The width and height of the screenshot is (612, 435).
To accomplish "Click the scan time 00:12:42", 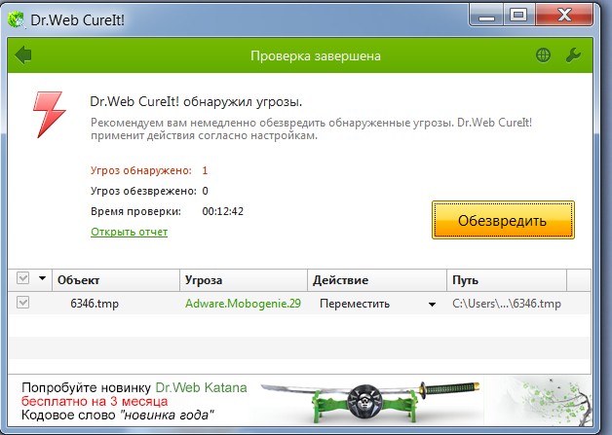I will [x=222, y=211].
